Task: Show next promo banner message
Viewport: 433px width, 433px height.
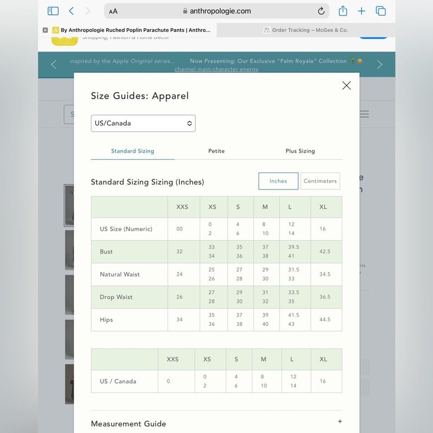Action: point(380,65)
